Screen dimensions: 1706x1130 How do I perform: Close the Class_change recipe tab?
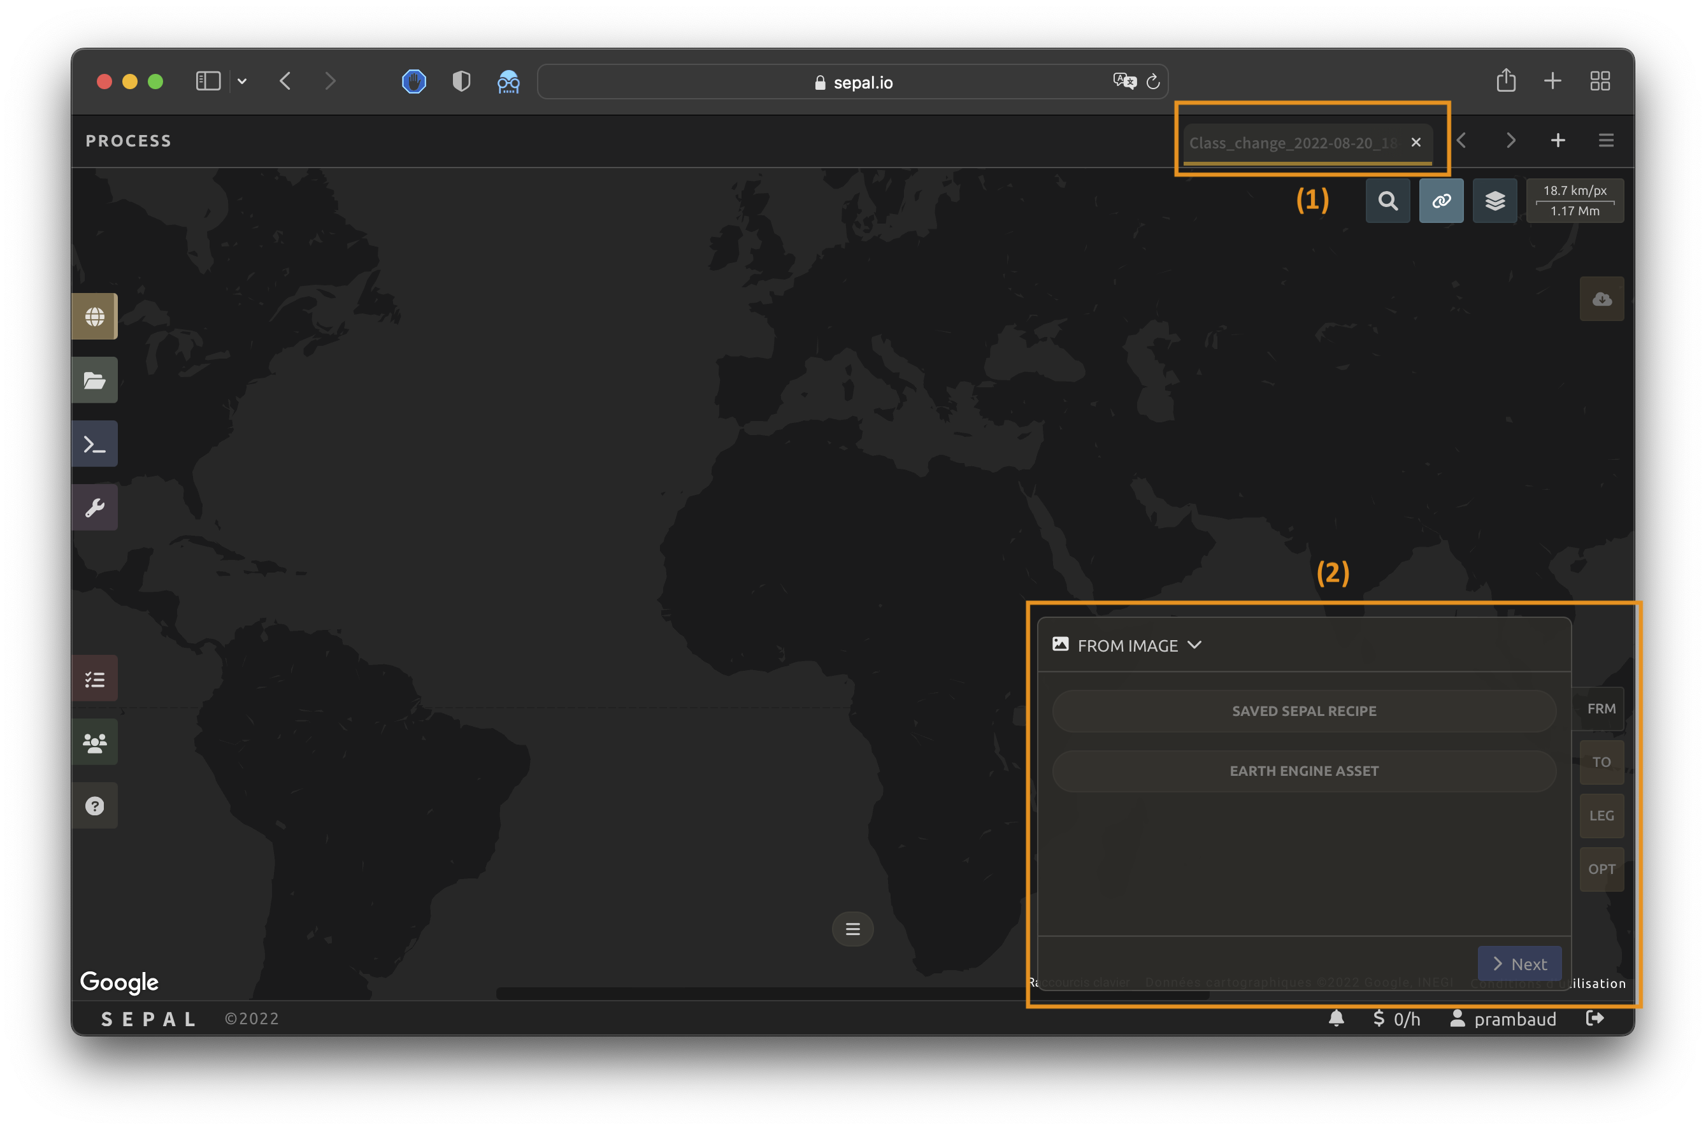[x=1416, y=142]
